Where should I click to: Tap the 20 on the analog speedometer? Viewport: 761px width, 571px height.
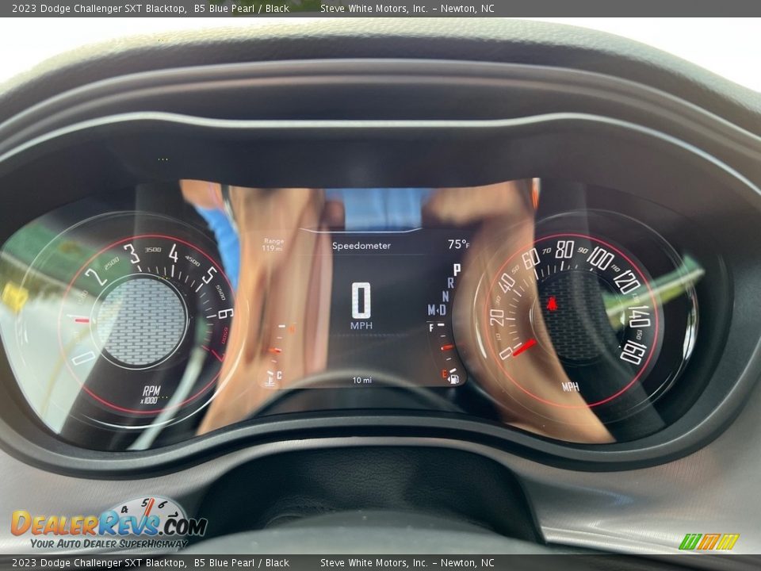click(496, 317)
